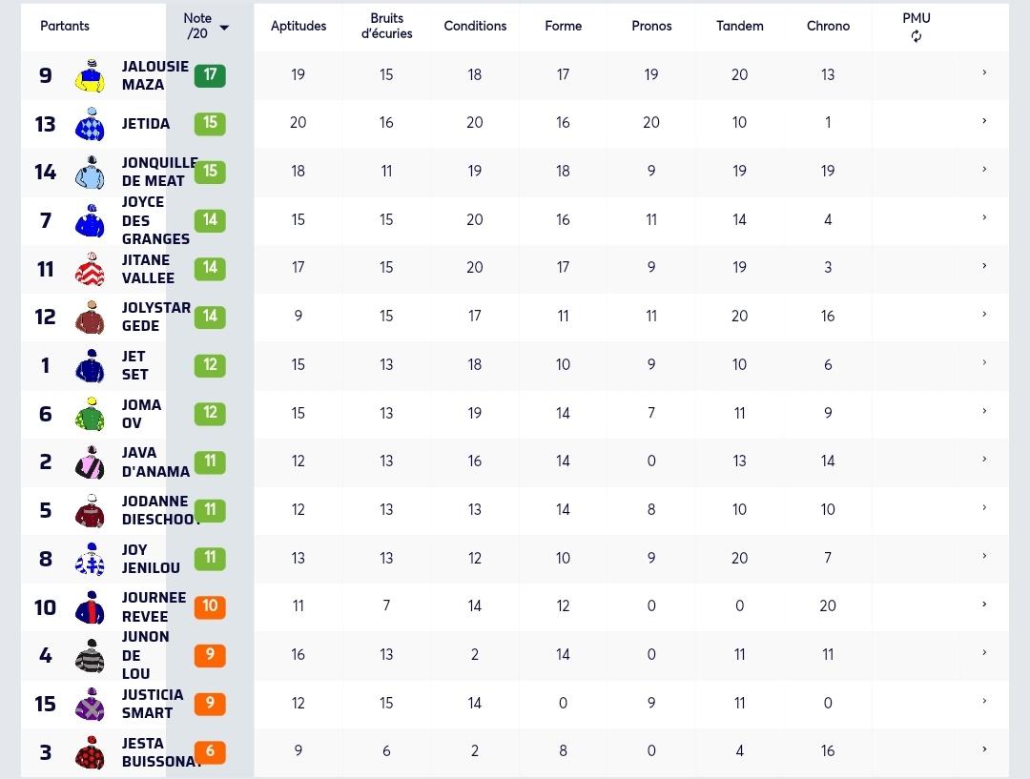Image resolution: width=1030 pixels, height=779 pixels.
Task: Expand Jalousie Maza row with chevron
Action: (x=984, y=72)
